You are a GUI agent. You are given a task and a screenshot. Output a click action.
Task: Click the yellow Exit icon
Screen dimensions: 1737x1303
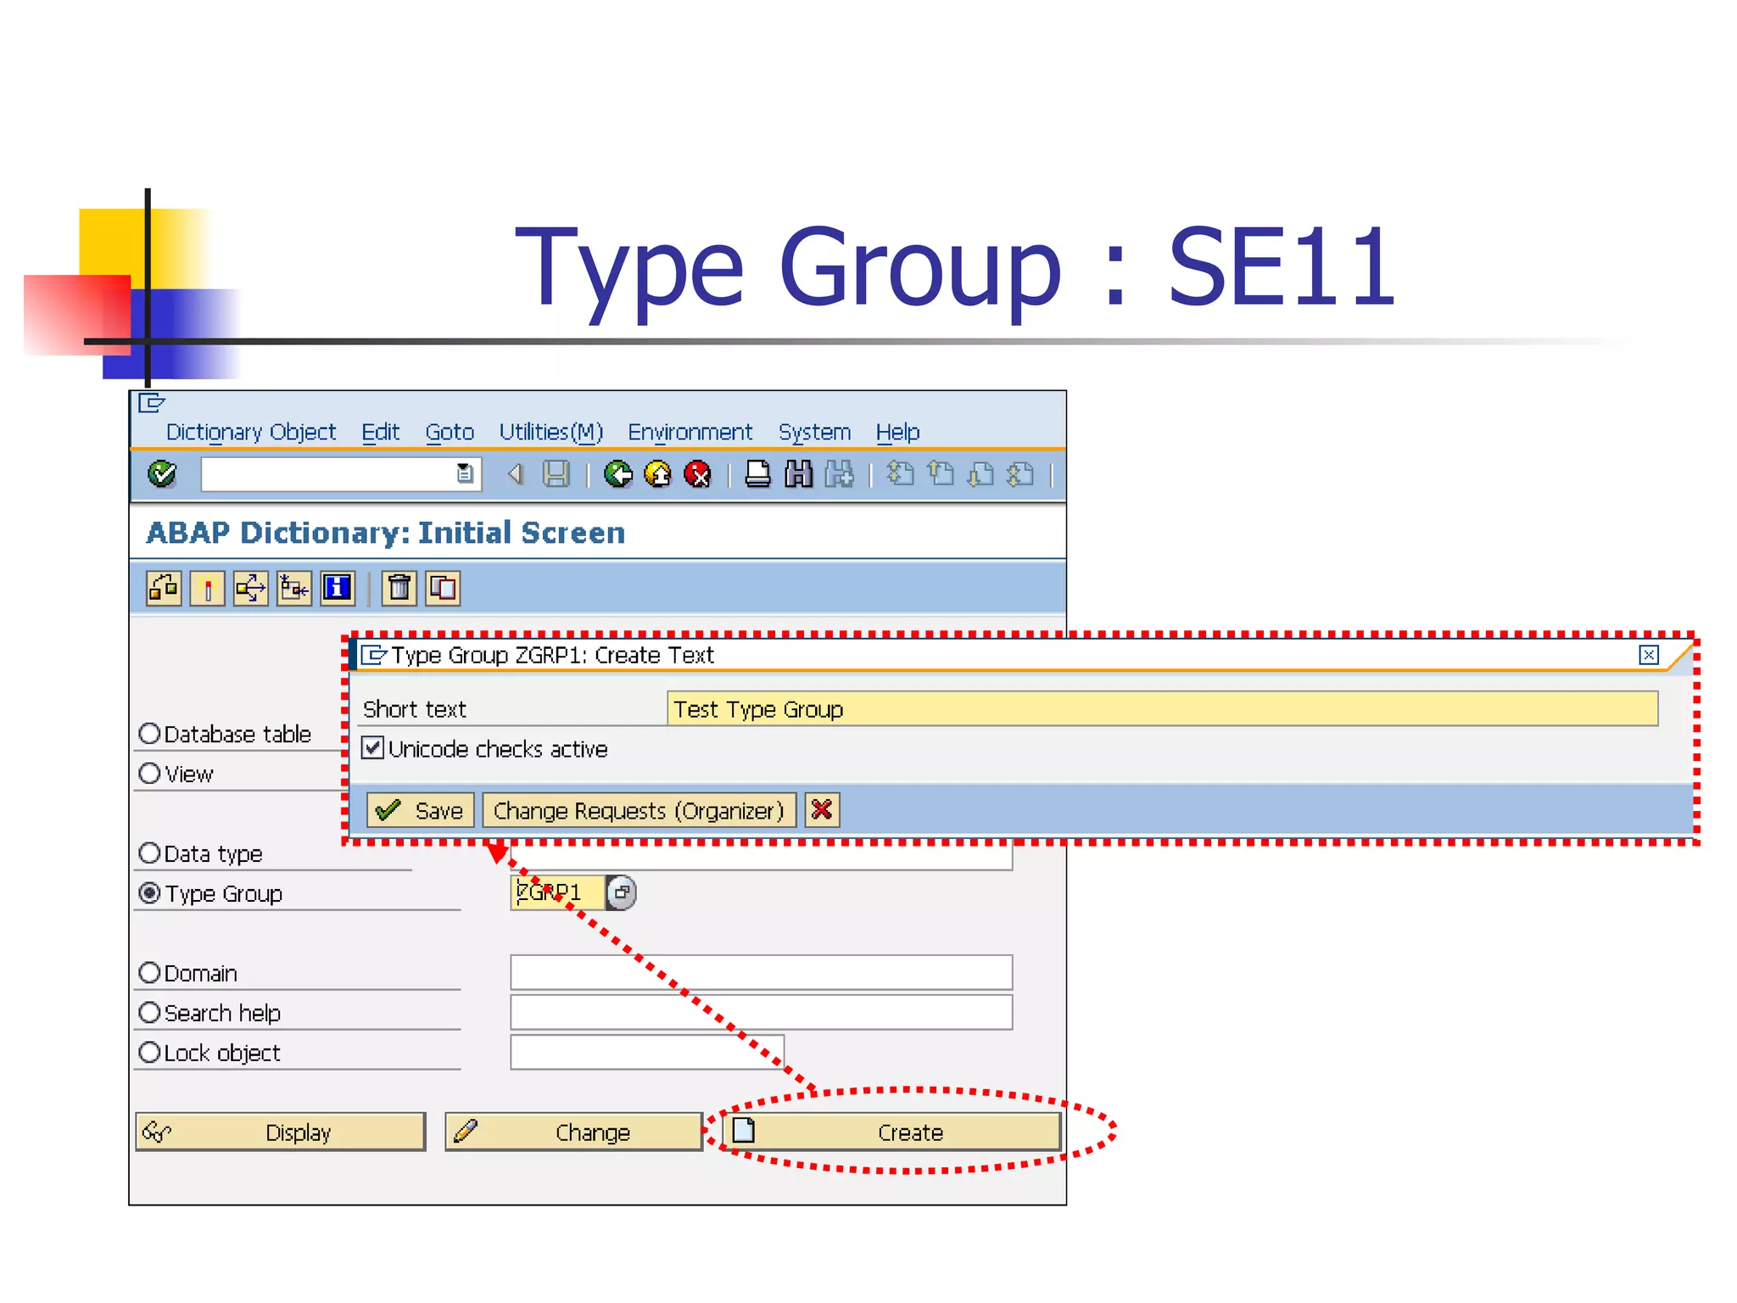[658, 474]
